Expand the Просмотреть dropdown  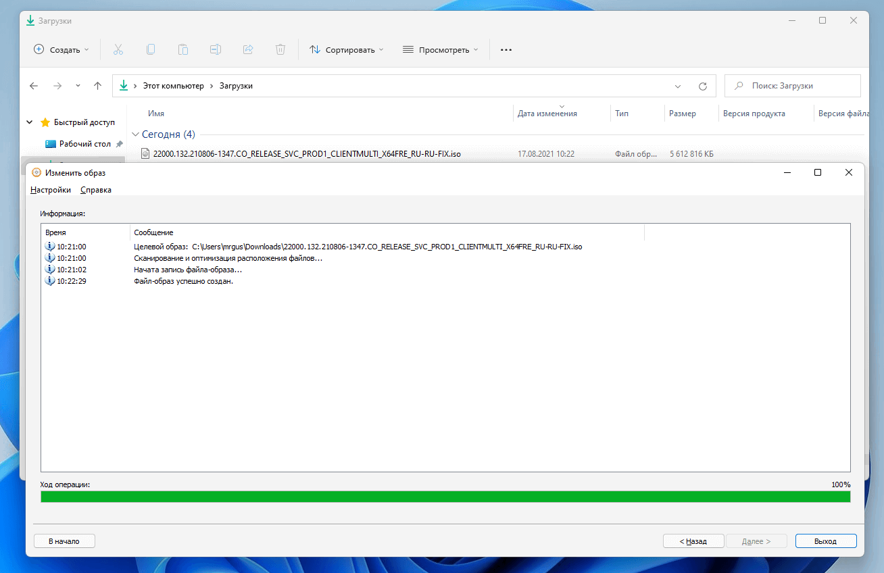440,49
